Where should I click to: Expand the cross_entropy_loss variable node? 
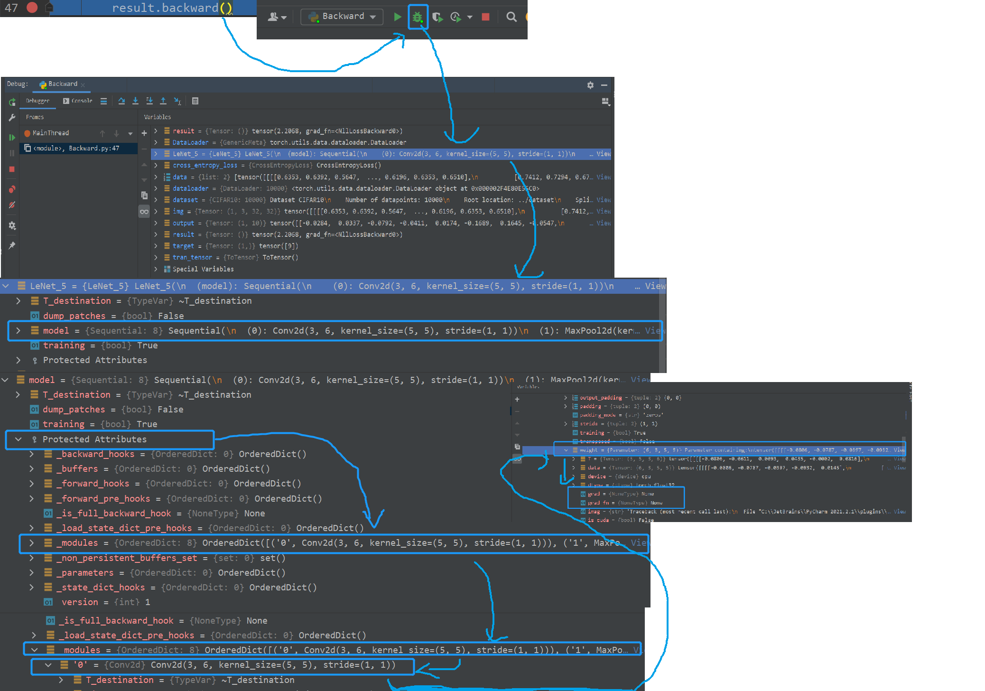click(x=156, y=166)
